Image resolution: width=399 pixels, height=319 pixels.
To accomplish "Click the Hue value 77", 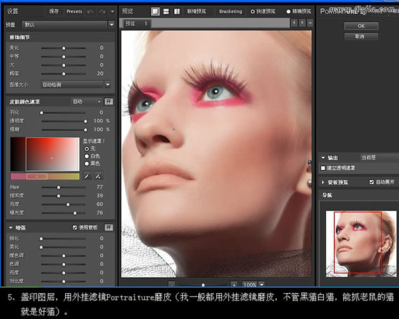I will click(x=100, y=187).
